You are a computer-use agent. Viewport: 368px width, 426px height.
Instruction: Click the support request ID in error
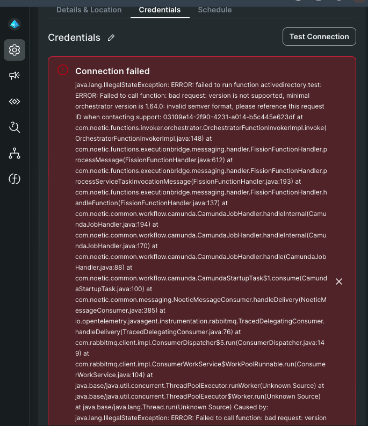(223, 117)
